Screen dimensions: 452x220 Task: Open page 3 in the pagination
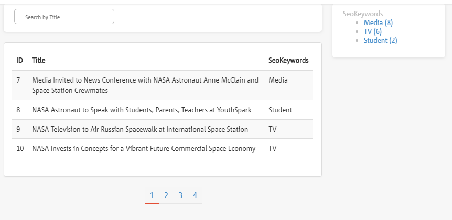(x=180, y=195)
